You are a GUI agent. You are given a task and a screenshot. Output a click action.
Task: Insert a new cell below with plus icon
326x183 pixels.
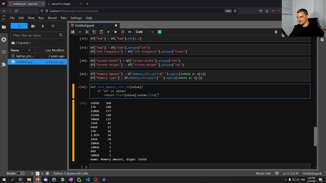point(80,32)
